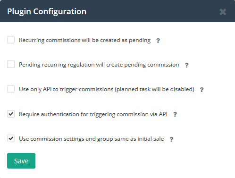235x178 pixels.
Task: Uncheck require authentication for triggering commission checkbox
Action: pyautogui.click(x=11, y=114)
